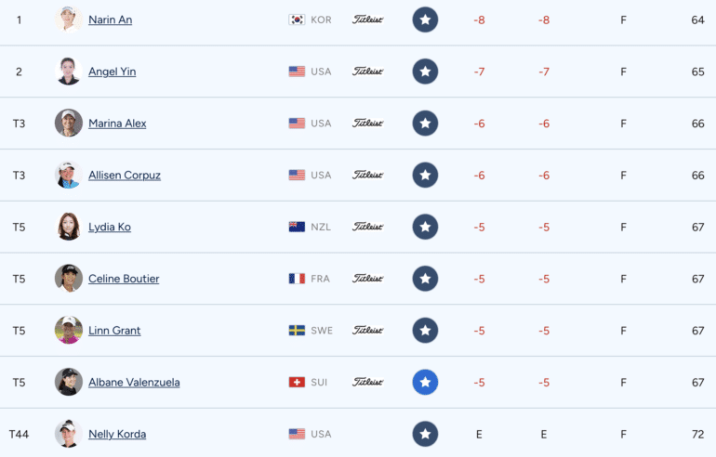Viewport: 716px width, 457px height.
Task: Select Lydia Ko's round score 67
Action: pyautogui.click(x=697, y=228)
